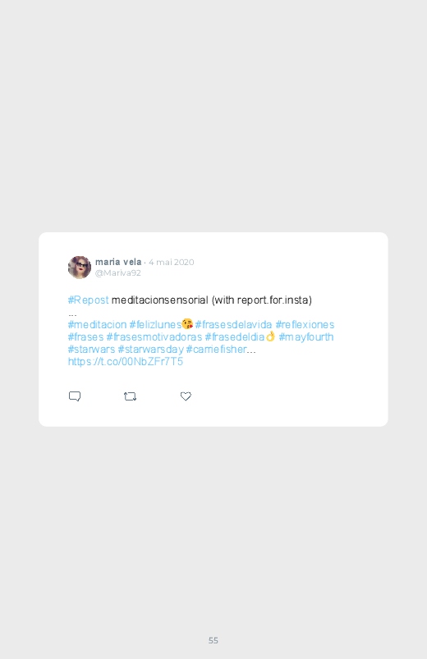The height and width of the screenshot is (659, 427).
Task: Select the #carriefisher hashtag
Action: [216, 350]
